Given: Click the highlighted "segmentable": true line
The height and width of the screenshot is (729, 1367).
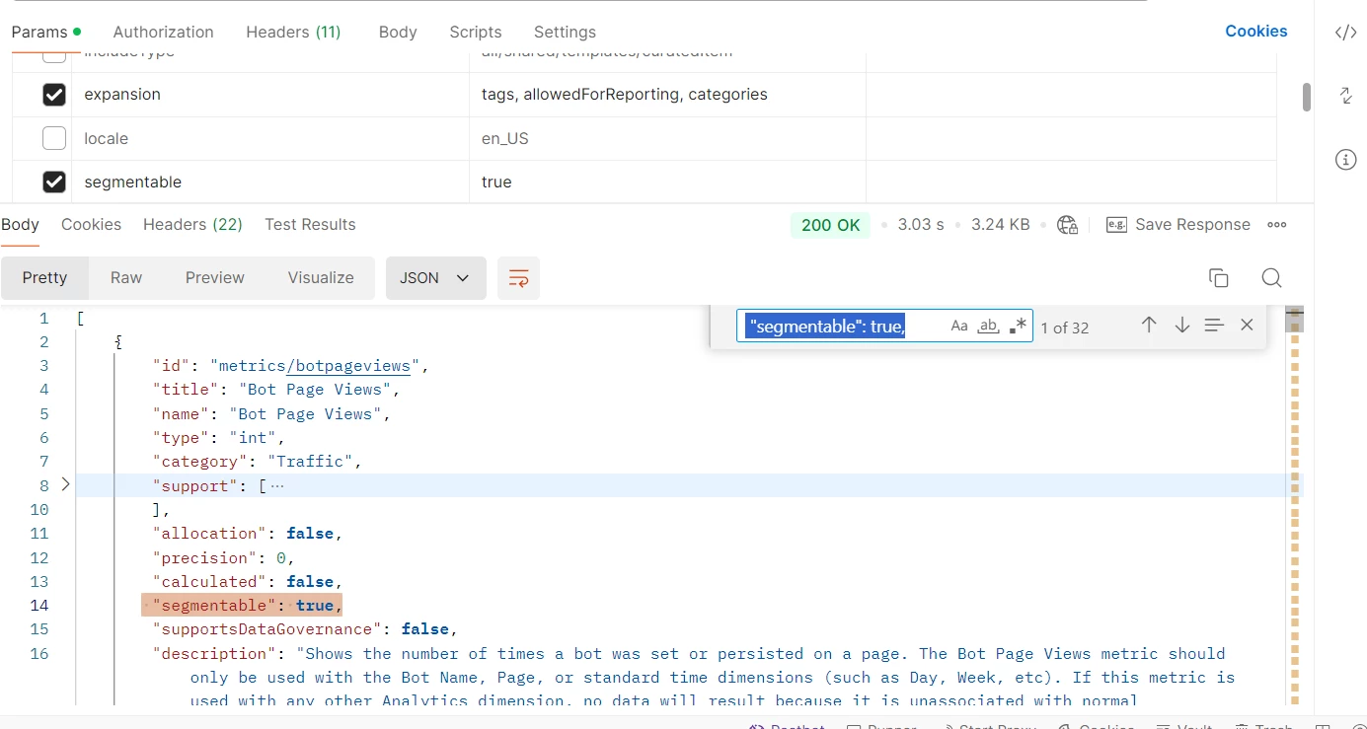Looking at the screenshot, I should click(x=242, y=605).
